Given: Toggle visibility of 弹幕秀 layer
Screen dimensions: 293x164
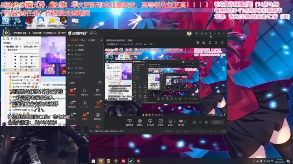Looking at the screenshot, I should tap(68, 45).
